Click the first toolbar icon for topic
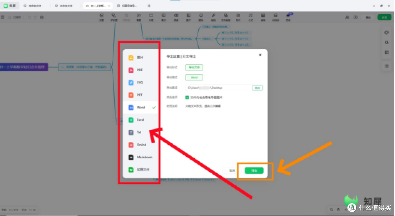 [x=102, y=17]
